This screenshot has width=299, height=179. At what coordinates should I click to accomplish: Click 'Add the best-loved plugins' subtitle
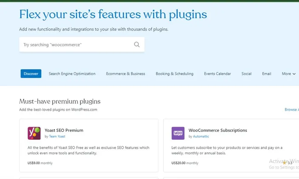(x=58, y=110)
